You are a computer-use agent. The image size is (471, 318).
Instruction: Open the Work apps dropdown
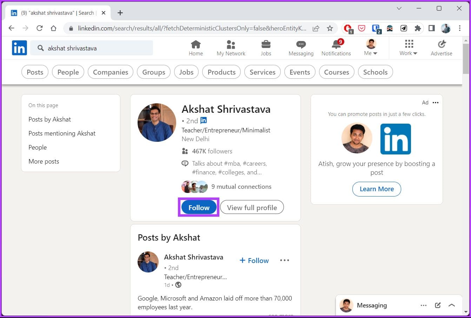click(409, 48)
